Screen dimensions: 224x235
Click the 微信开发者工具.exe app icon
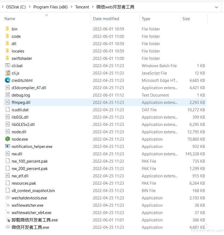[8, 227]
